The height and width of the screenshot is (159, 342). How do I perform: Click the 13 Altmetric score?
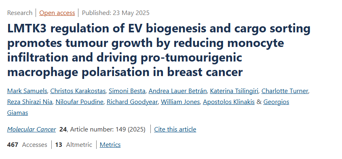point(74,144)
